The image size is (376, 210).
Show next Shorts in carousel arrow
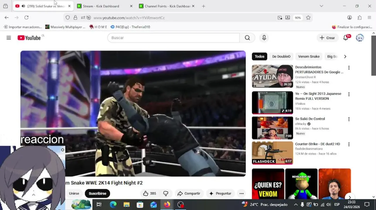click(x=349, y=197)
